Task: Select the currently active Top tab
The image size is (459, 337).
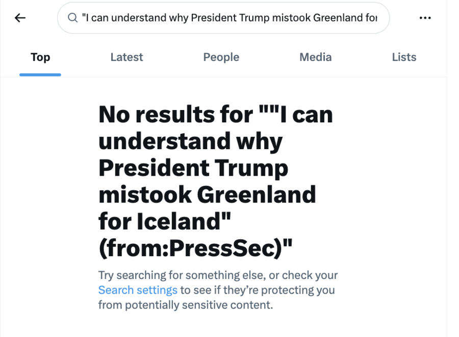Action: click(x=40, y=57)
